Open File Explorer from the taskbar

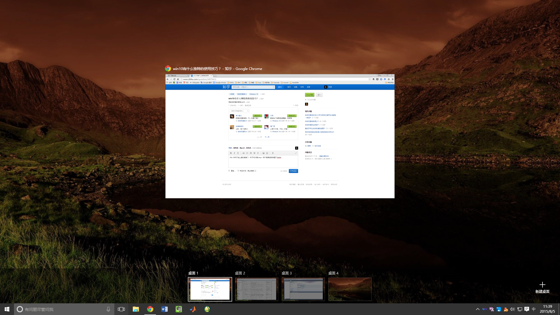point(136,309)
